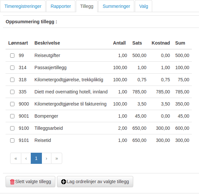Go to previous page with single-left arrow

[26, 158]
